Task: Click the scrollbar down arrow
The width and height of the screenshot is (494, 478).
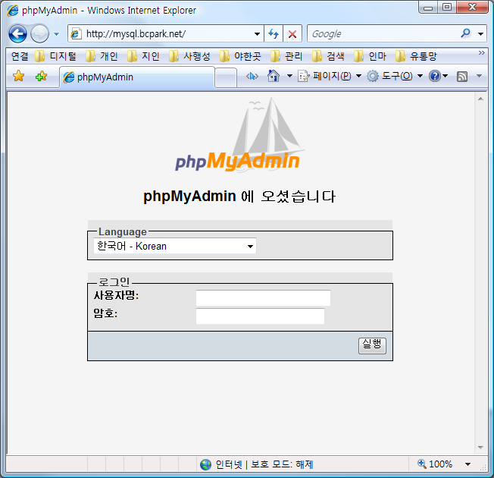Action: click(x=481, y=448)
